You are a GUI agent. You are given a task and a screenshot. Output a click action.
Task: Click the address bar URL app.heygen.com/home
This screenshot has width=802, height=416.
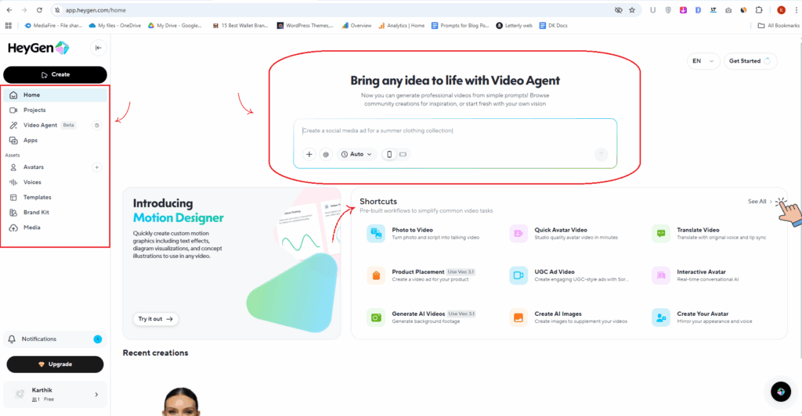coord(96,10)
